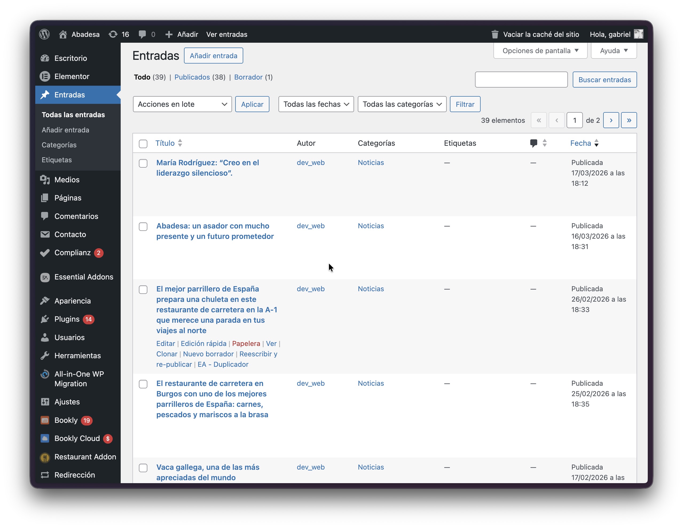
Task: Open the Acciones en lote dropdown
Action: (x=182, y=104)
